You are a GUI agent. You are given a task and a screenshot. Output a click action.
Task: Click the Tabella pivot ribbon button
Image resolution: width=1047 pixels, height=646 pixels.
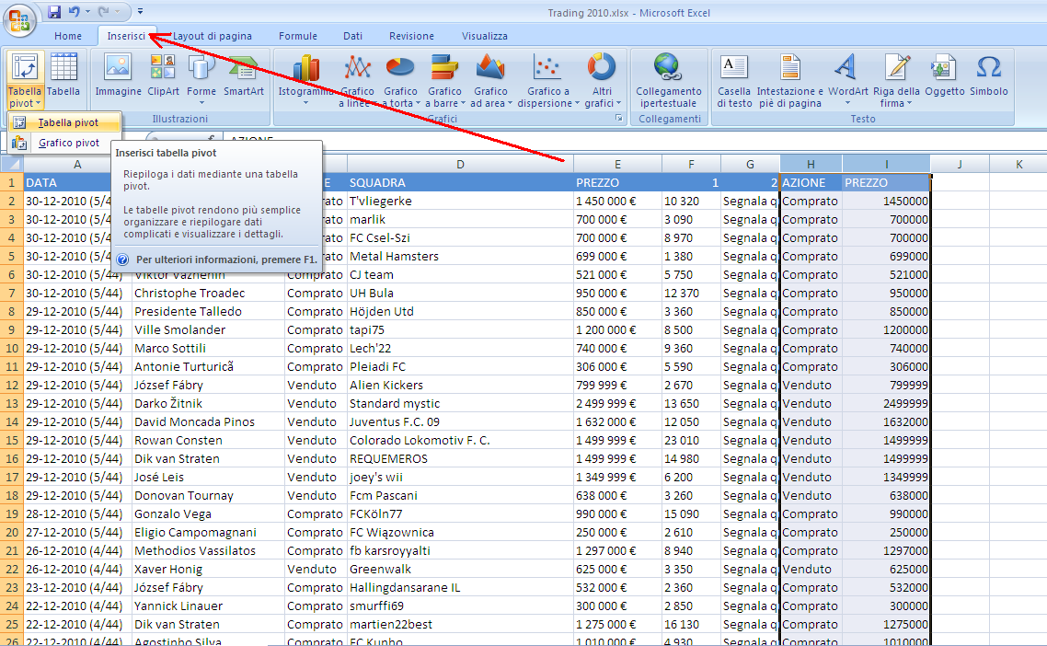(x=25, y=80)
